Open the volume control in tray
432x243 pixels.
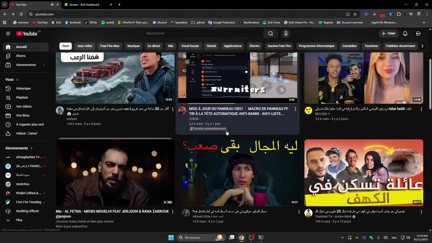408,238
